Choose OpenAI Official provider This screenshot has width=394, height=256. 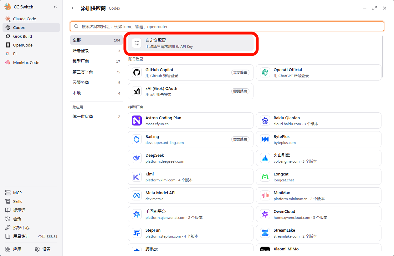[319, 72]
